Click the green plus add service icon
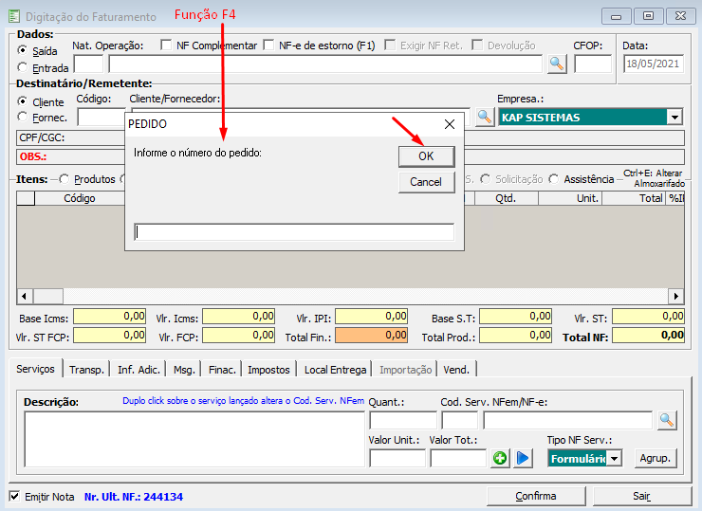The height and width of the screenshot is (511, 702). (x=500, y=458)
